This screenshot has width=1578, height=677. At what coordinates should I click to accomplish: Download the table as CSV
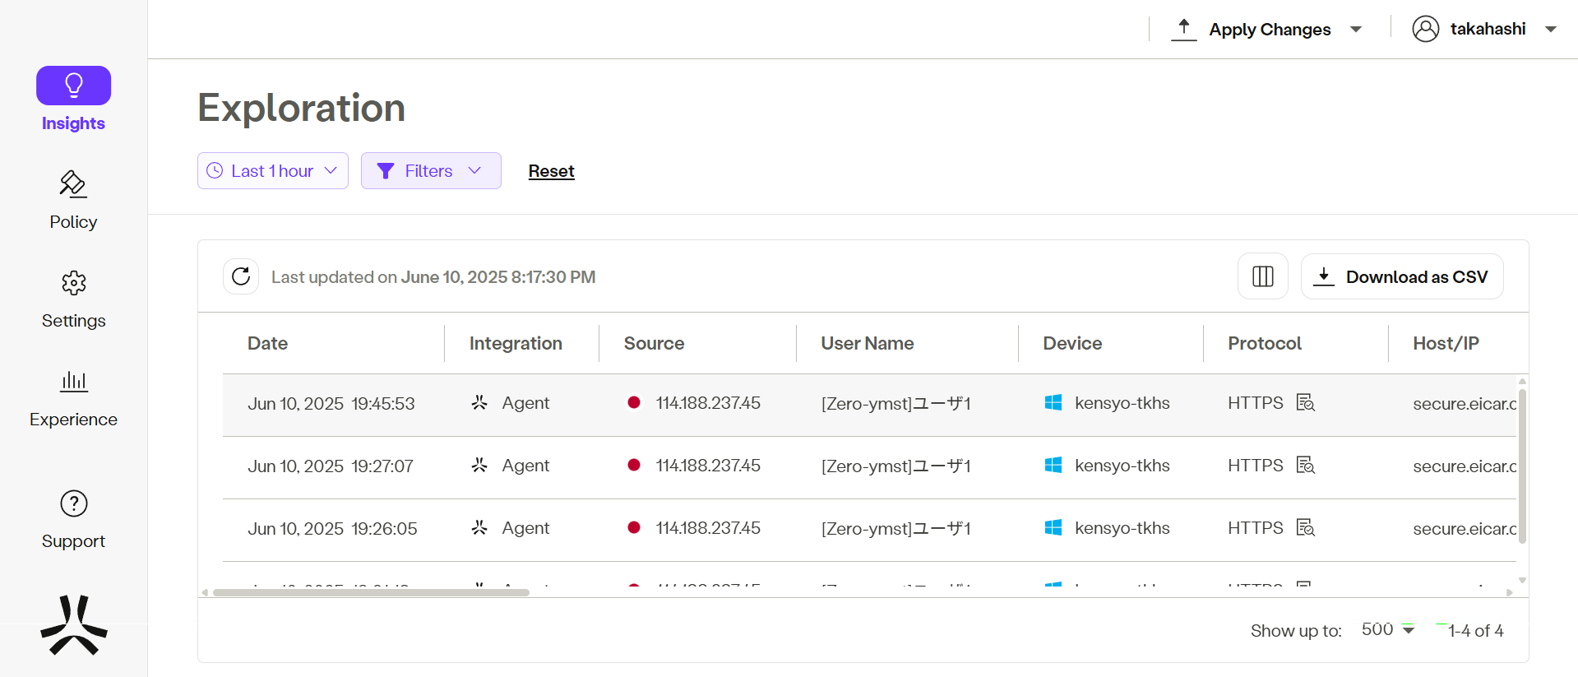pos(1402,276)
